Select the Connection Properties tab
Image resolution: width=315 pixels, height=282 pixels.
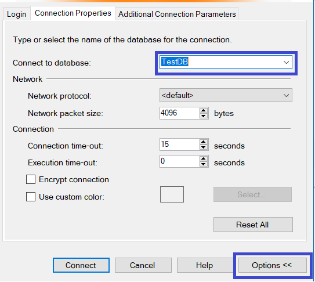73,13
